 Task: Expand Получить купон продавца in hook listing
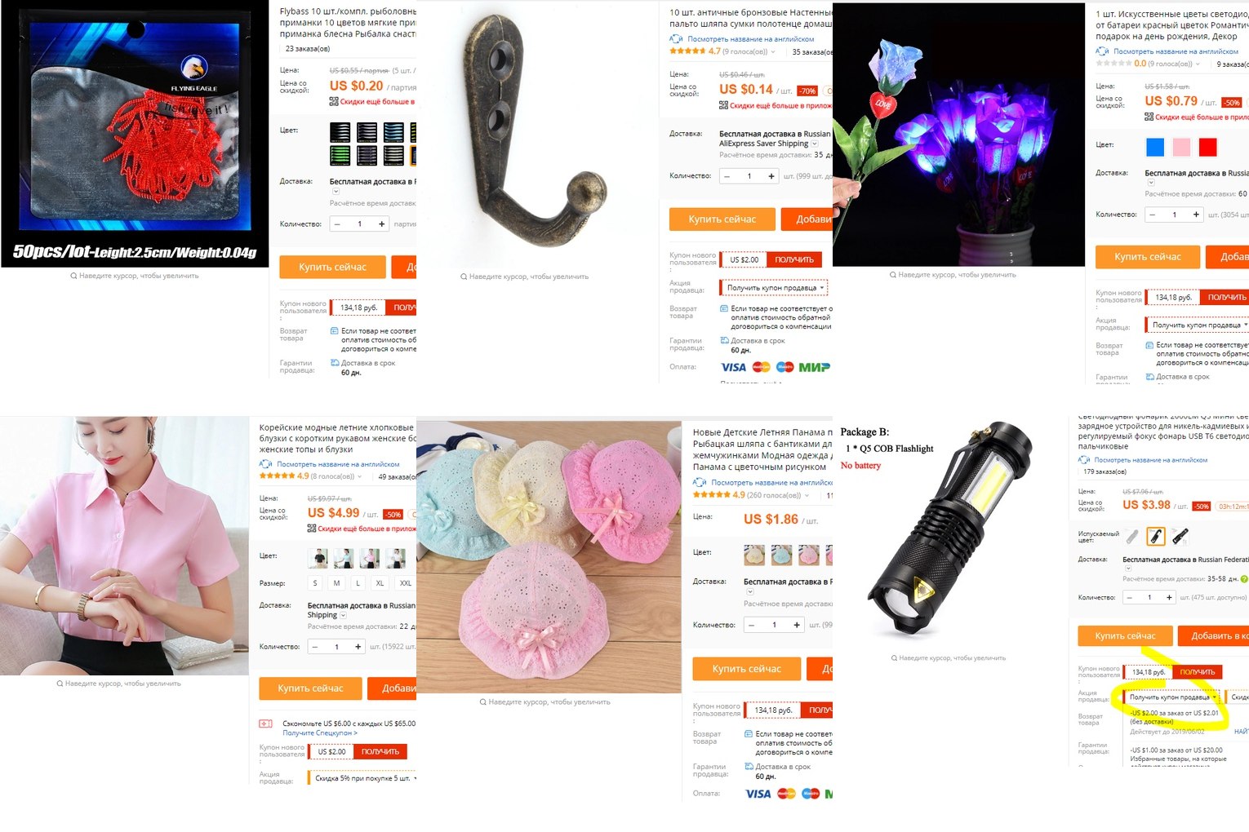click(x=772, y=288)
